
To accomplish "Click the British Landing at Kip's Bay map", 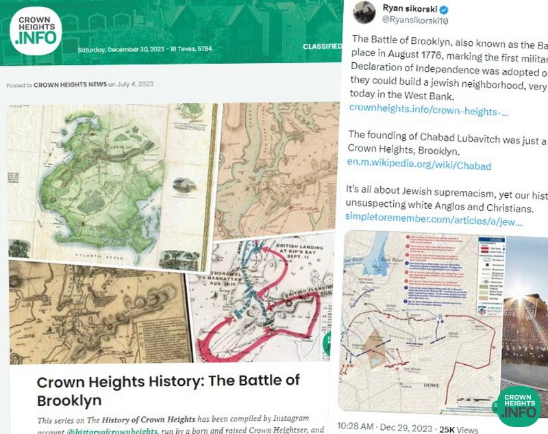I will click(260, 299).
